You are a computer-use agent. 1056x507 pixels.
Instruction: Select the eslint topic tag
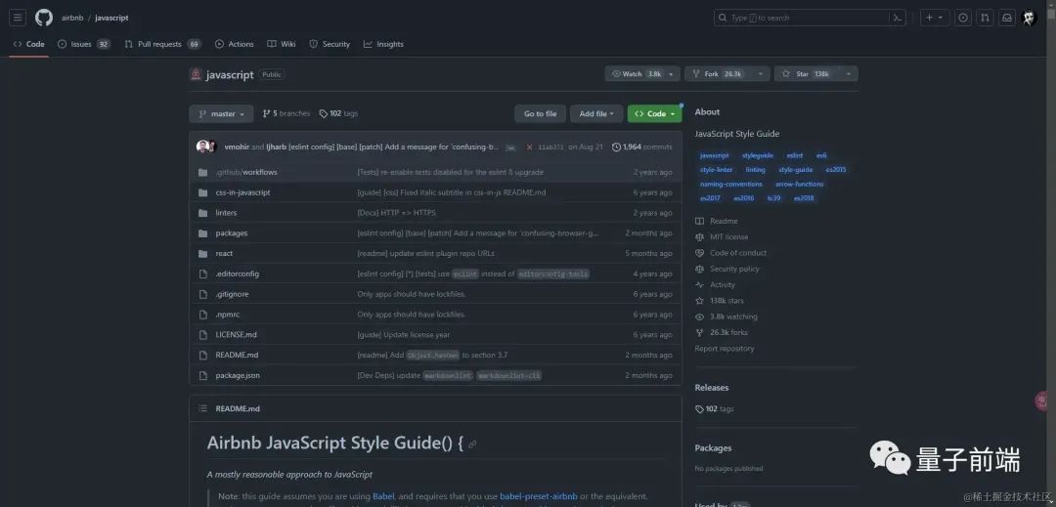click(x=794, y=155)
